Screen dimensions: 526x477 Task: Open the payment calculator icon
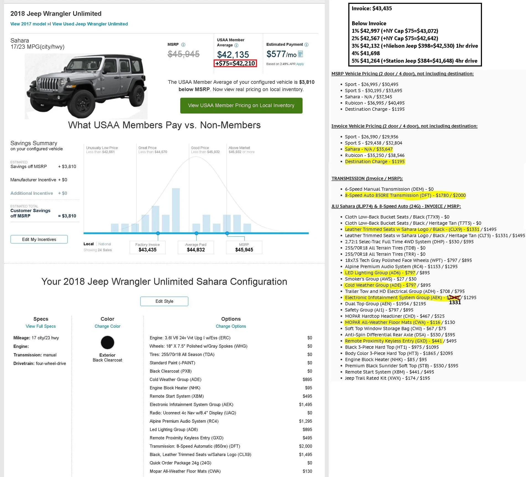click(x=300, y=54)
